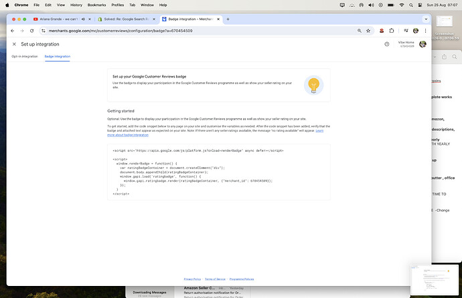
Task: Expand the tab search dropdown arrow
Action: [x=426, y=19]
